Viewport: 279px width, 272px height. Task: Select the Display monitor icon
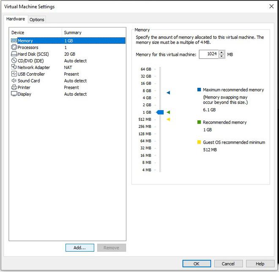14,94
